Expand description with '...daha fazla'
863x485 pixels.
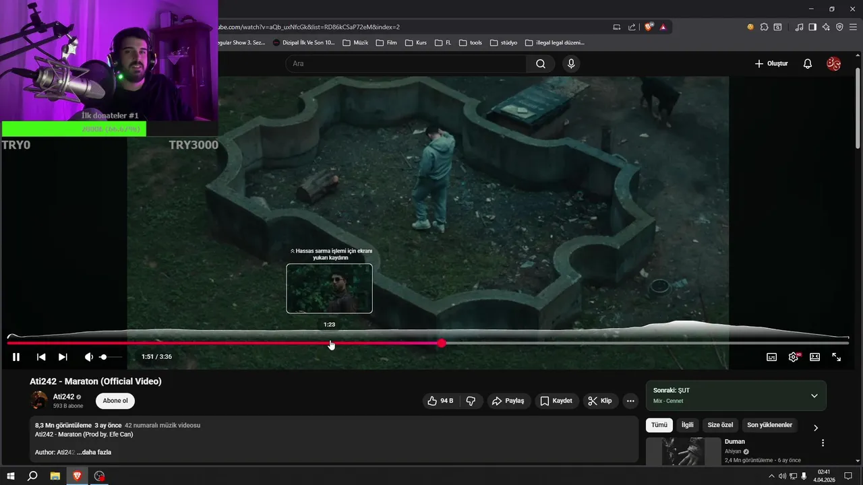(94, 452)
